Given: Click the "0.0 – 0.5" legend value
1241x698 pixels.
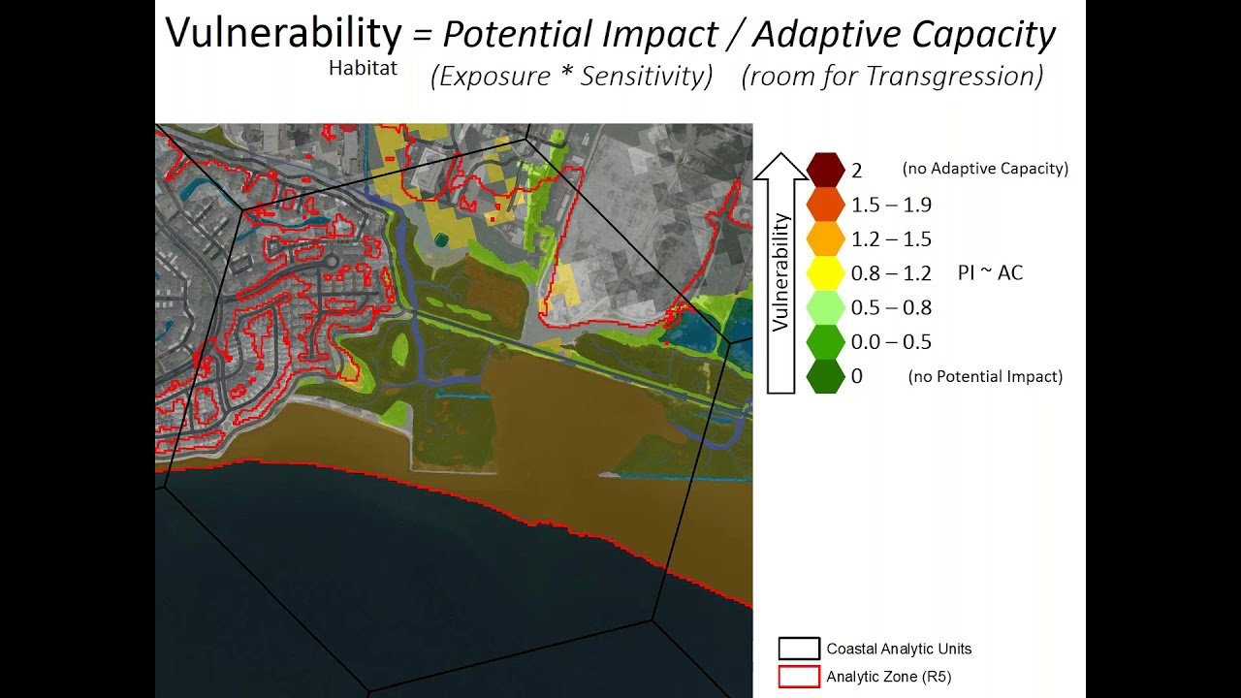Looking at the screenshot, I should [891, 341].
